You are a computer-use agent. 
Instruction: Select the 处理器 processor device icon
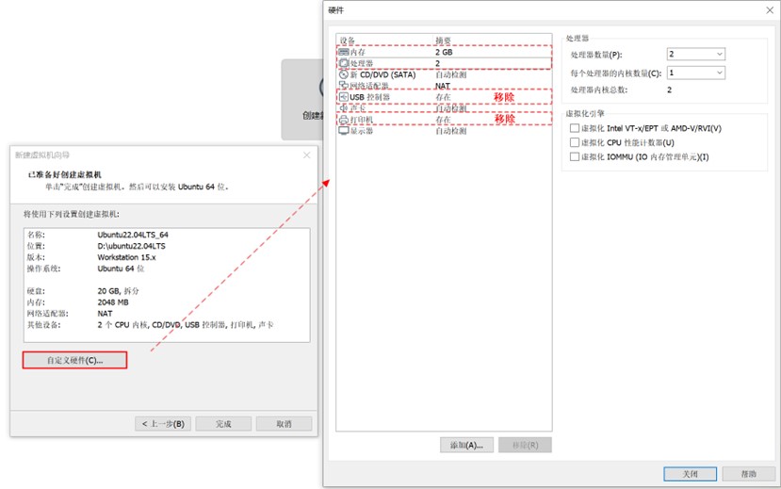coord(344,63)
